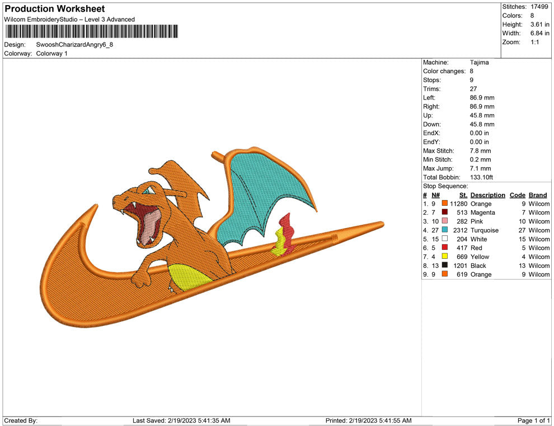This screenshot has height=426, width=554.
Task: Select the white thread swatch in row 5
Action: [x=444, y=239]
